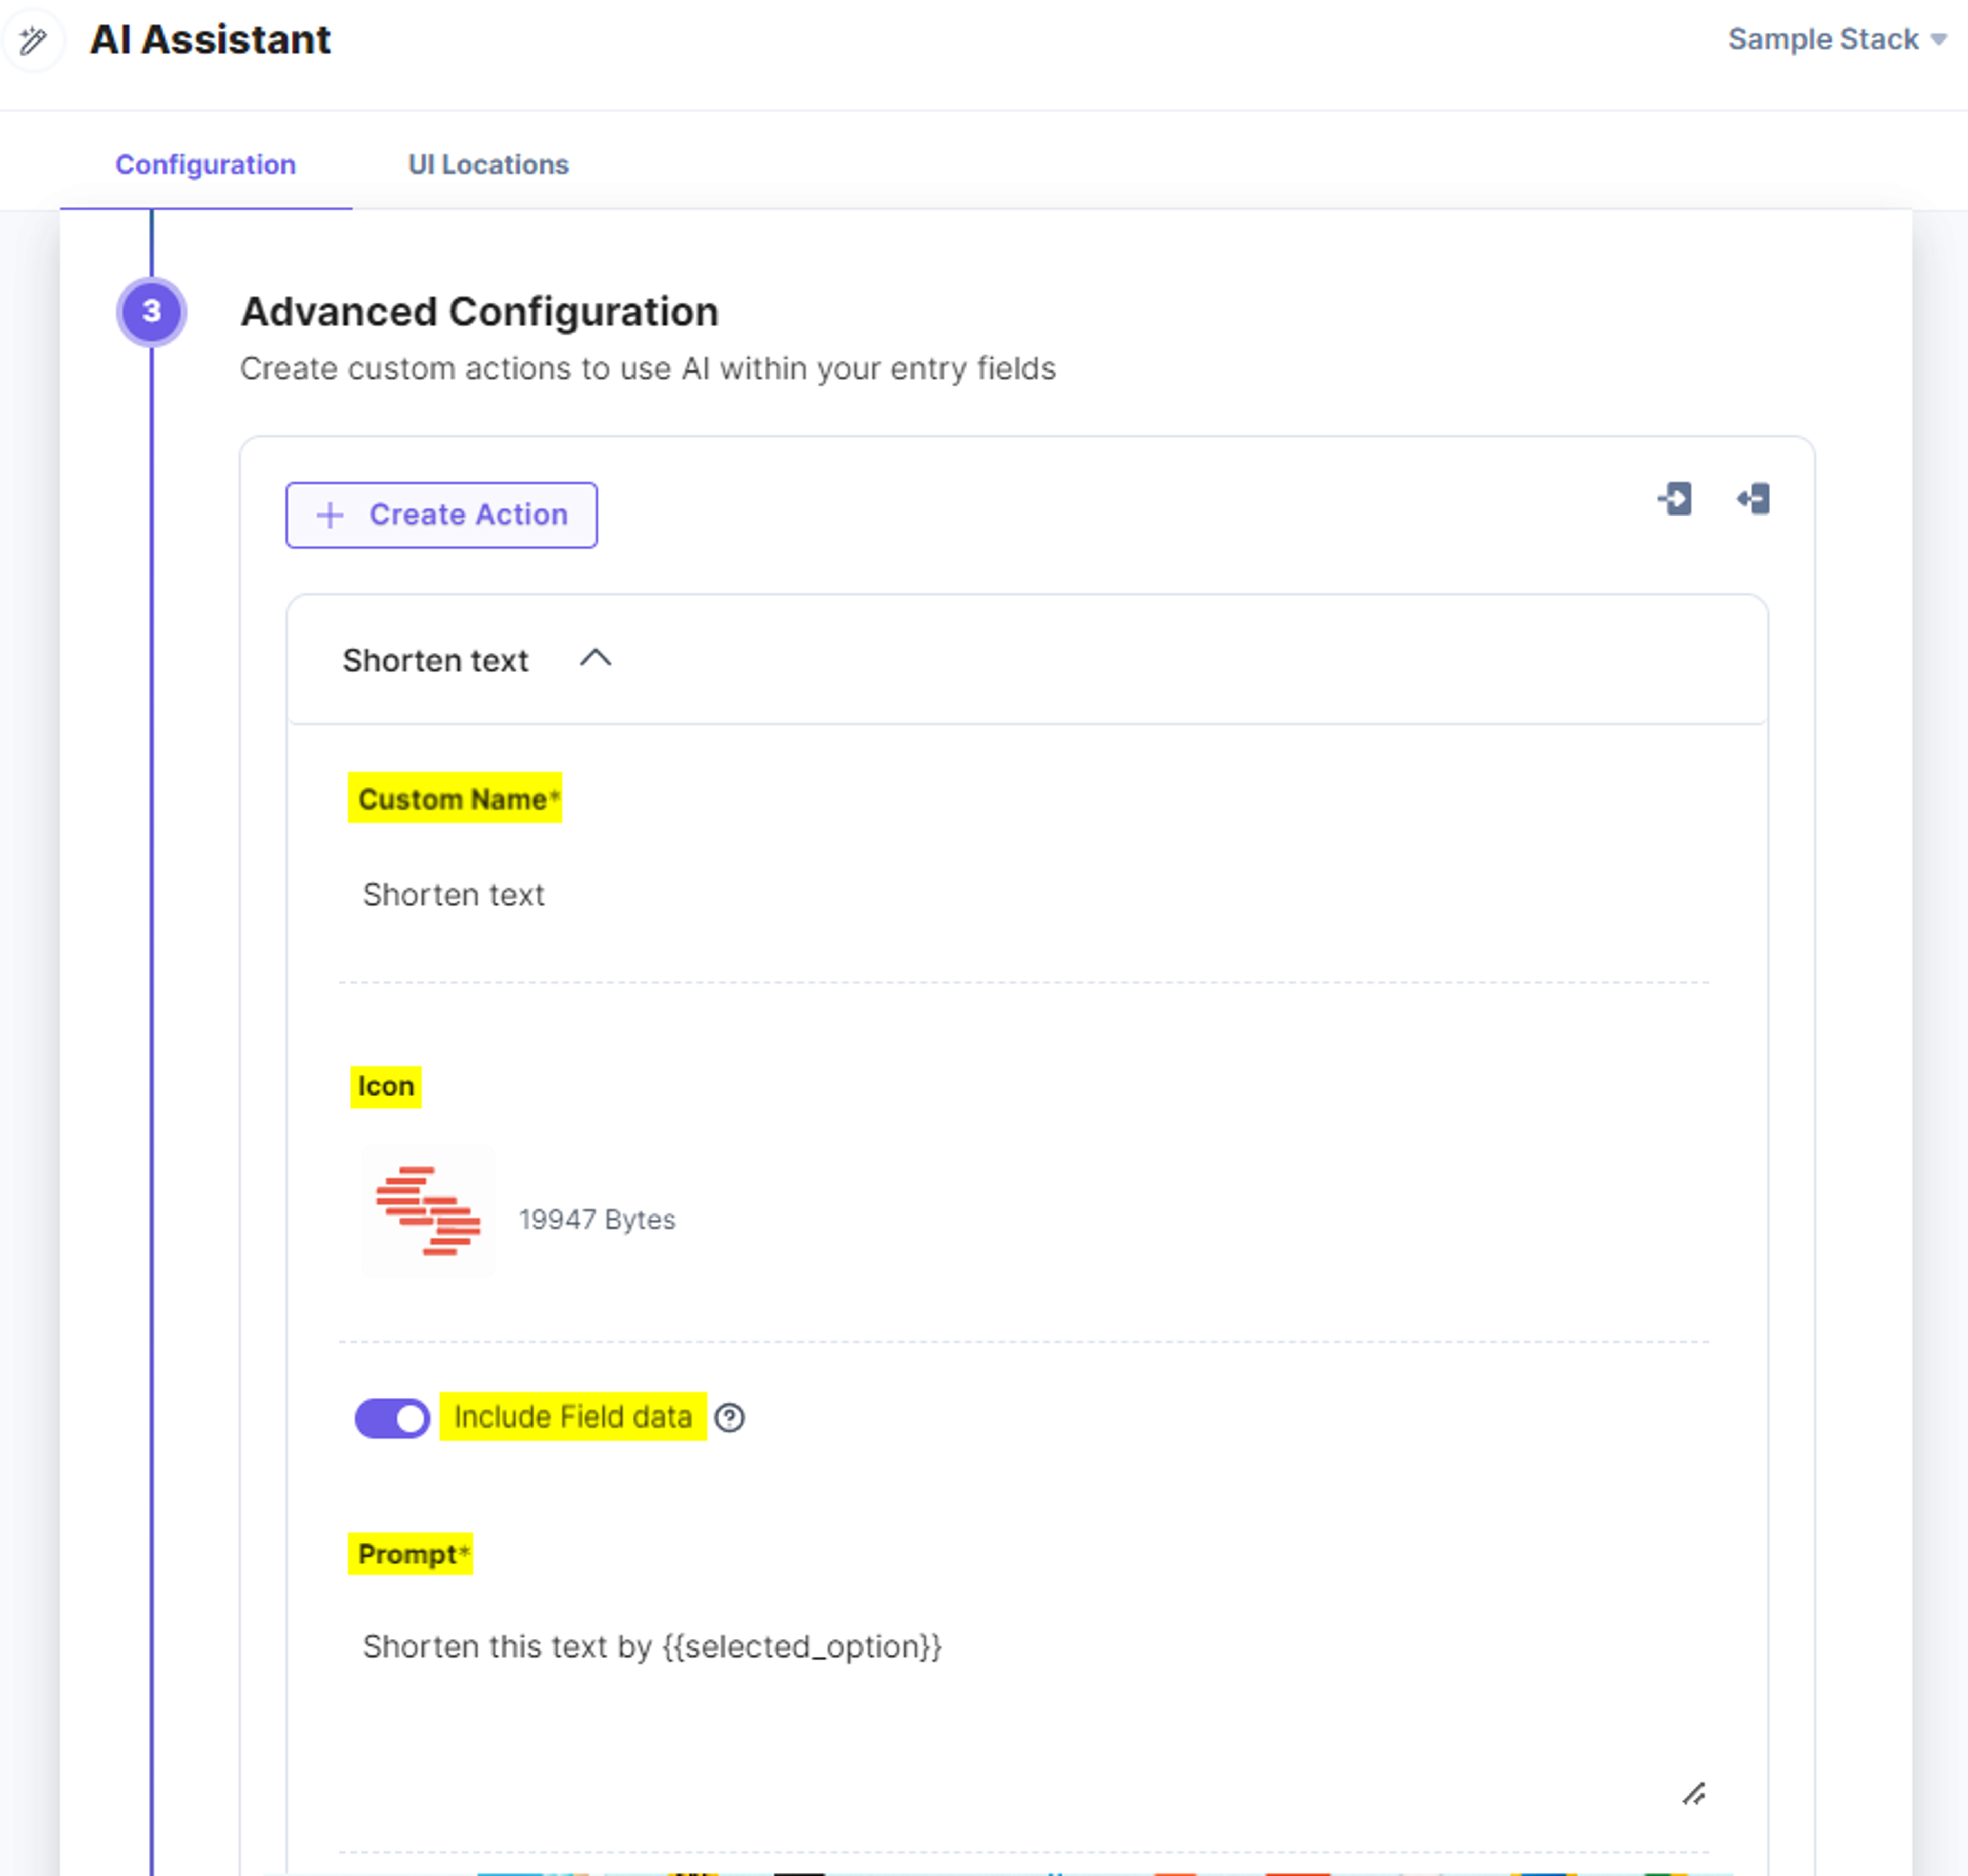Click the Icon label
This screenshot has height=1876, width=1968.
(386, 1087)
